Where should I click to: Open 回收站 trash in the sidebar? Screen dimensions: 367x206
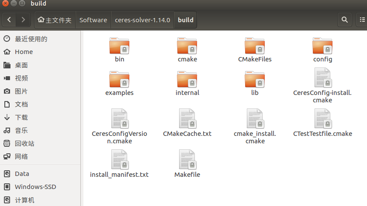pos(40,143)
